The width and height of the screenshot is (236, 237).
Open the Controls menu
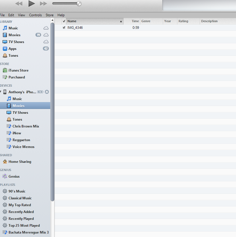click(35, 15)
